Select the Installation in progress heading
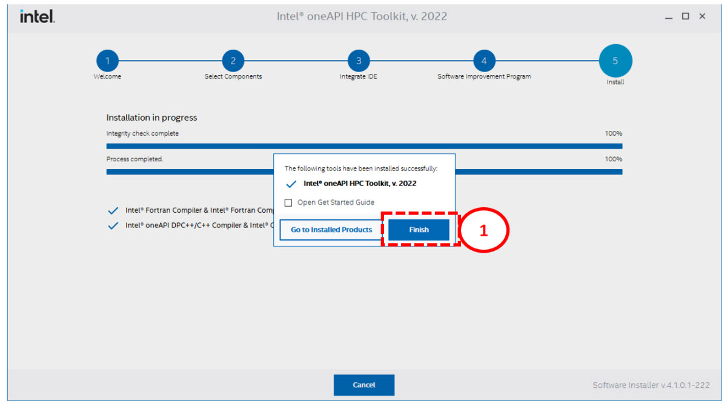The image size is (727, 406). click(x=151, y=117)
